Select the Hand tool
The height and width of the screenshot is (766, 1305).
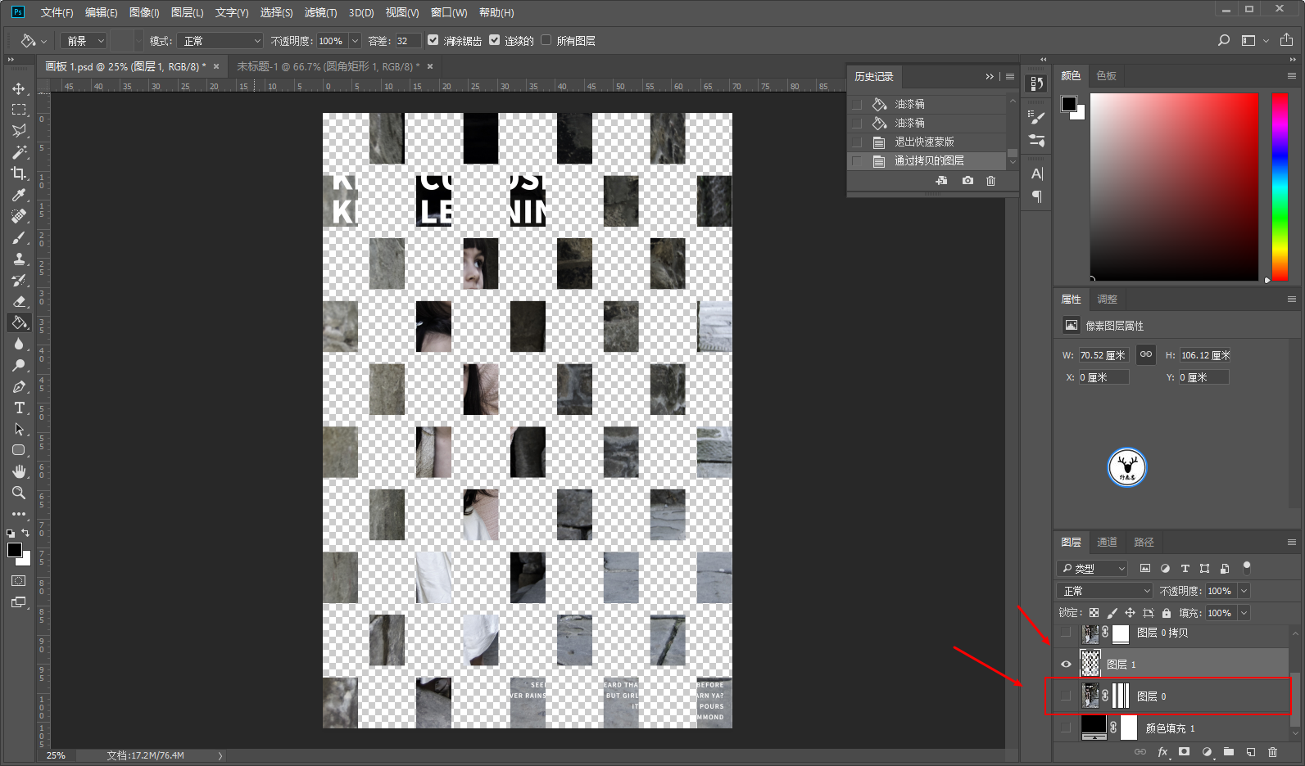click(18, 471)
